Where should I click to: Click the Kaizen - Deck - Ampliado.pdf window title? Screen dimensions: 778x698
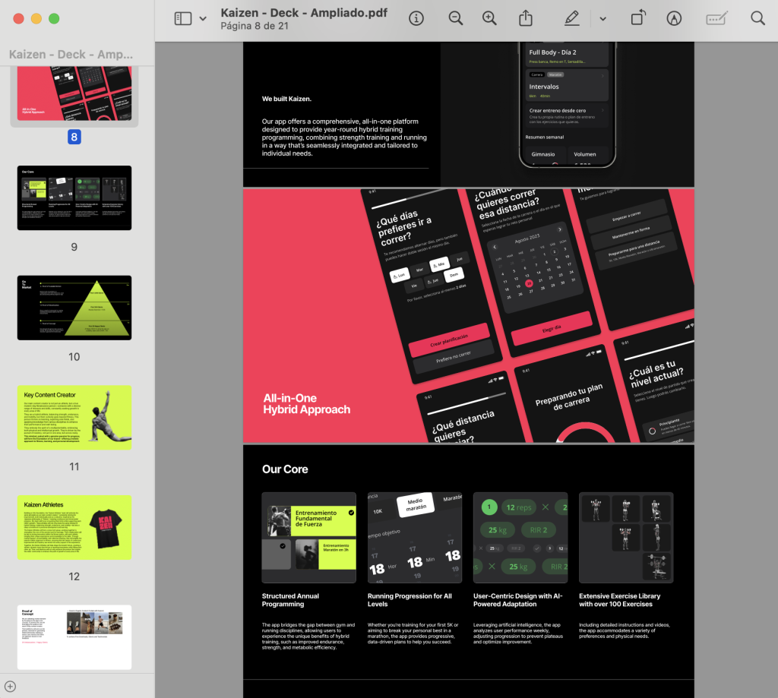tap(304, 12)
